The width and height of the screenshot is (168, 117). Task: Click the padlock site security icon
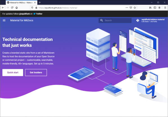click(x=36, y=8)
